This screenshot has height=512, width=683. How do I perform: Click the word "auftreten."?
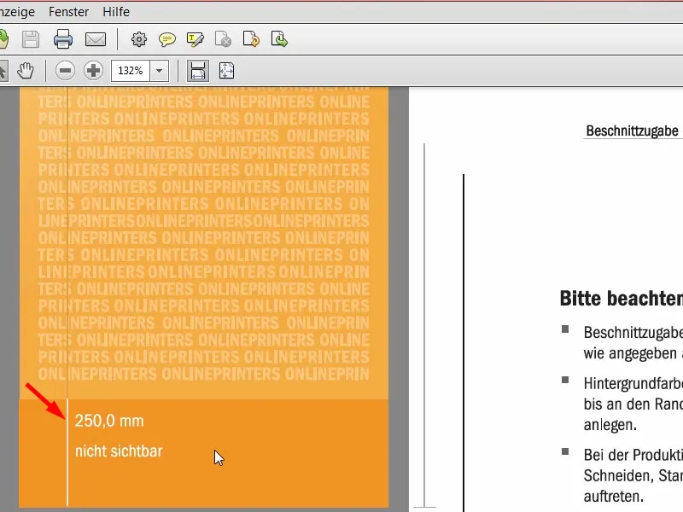coord(614,497)
